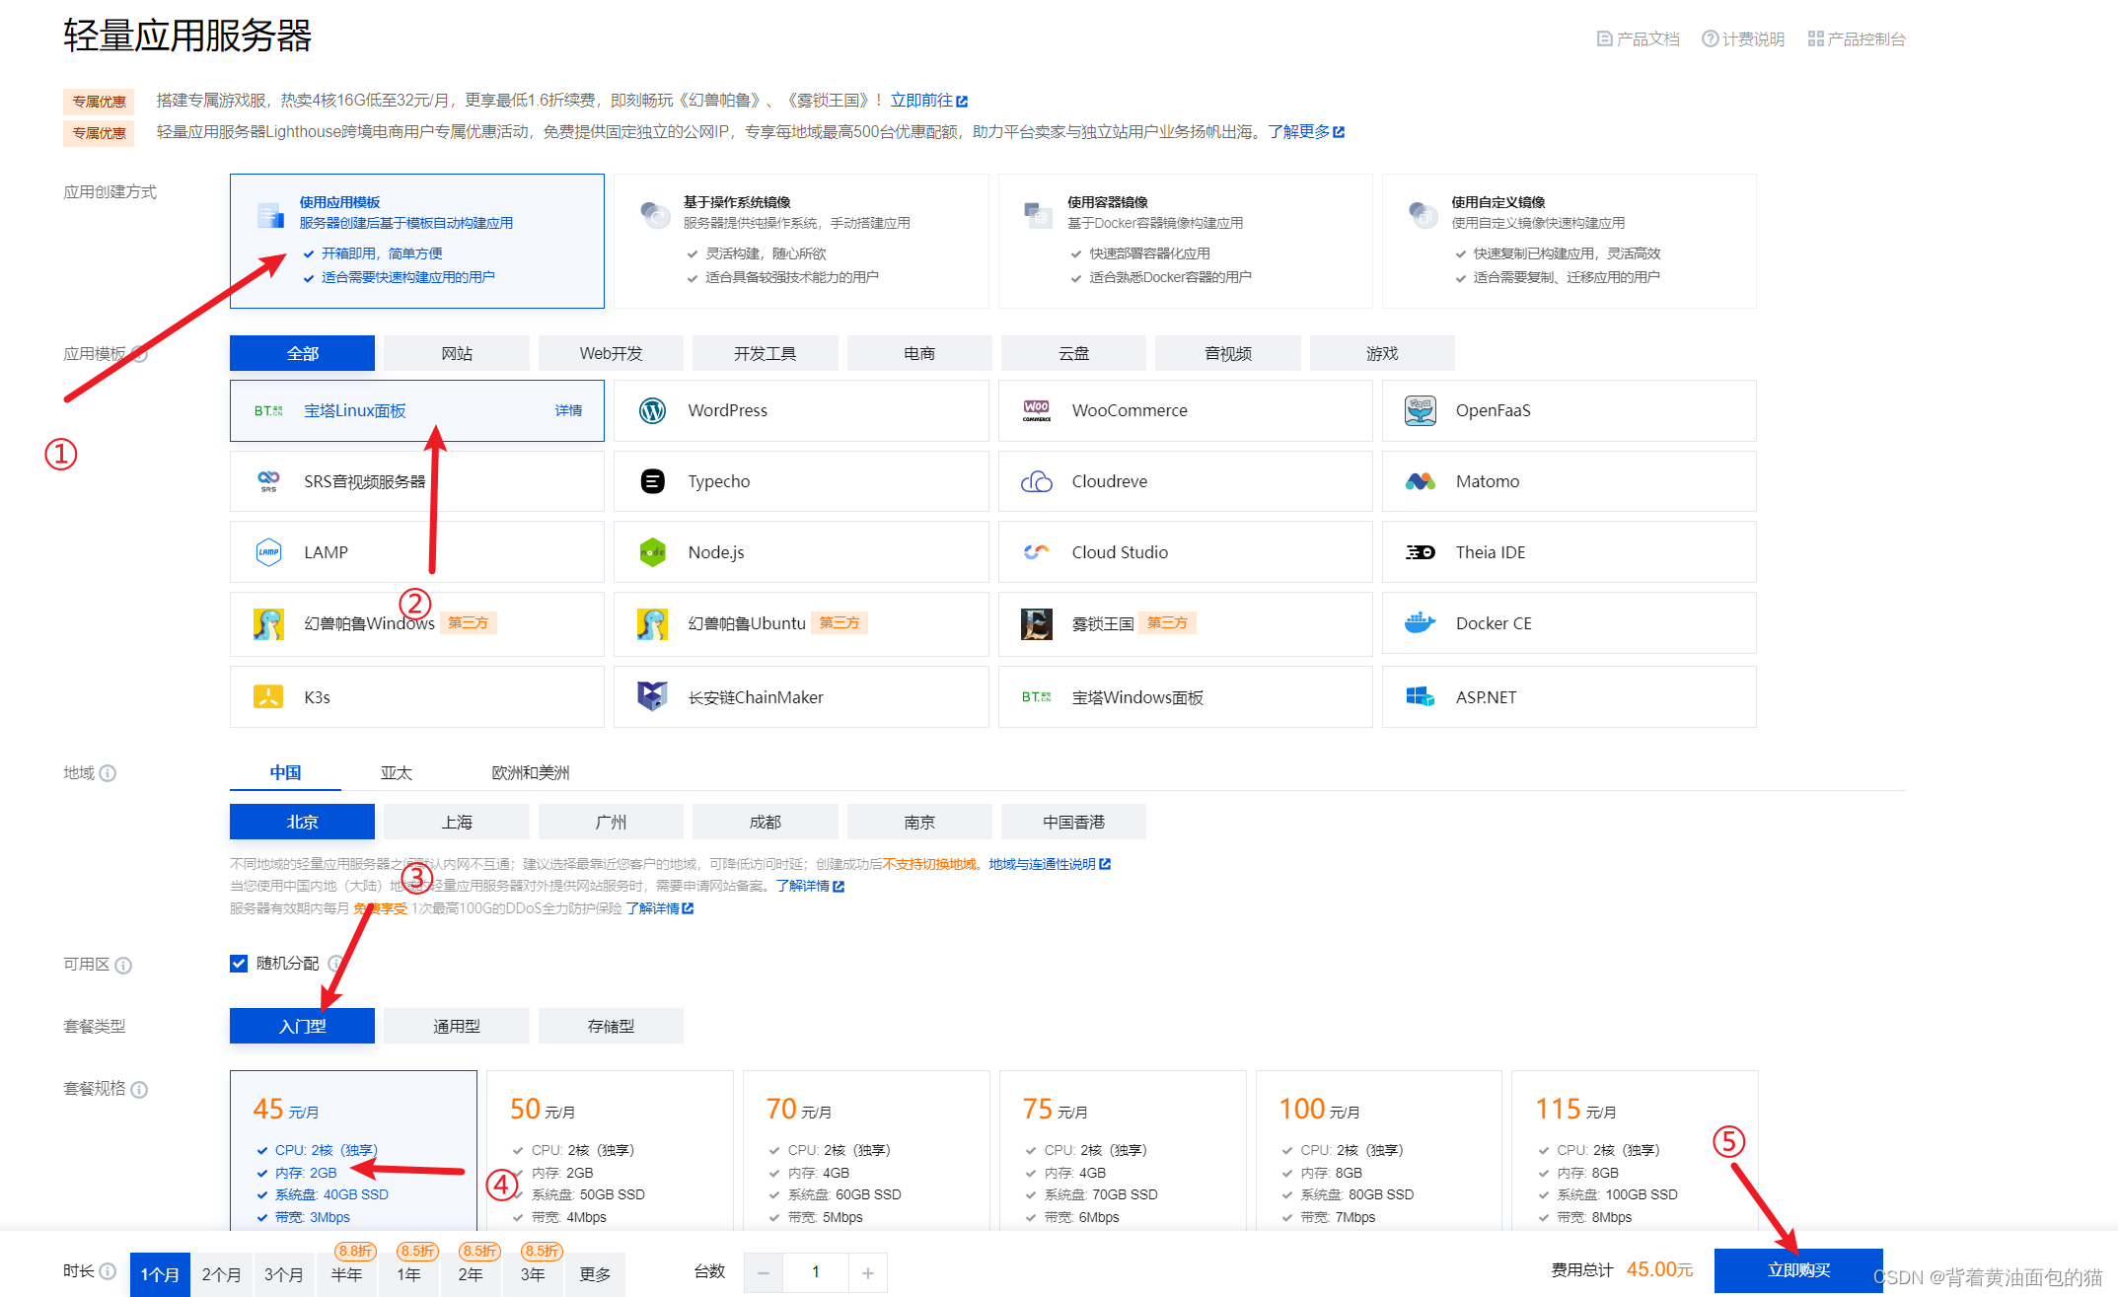This screenshot has height=1297, width=2118.
Task: Click the ASP.NET Windows icon
Action: pos(1420,697)
